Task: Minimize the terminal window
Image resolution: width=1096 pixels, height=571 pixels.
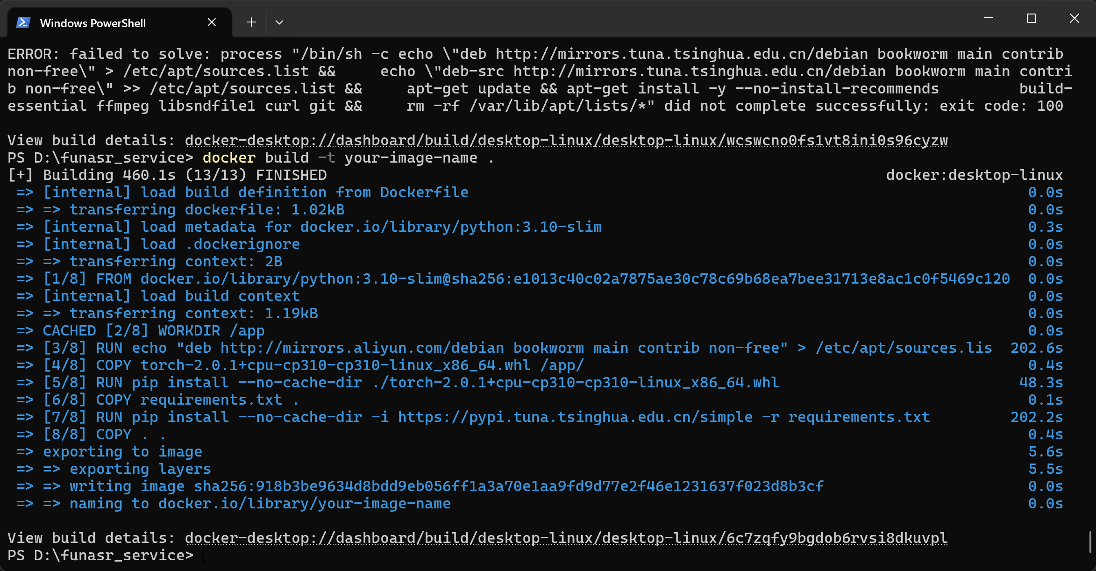Action: point(988,19)
